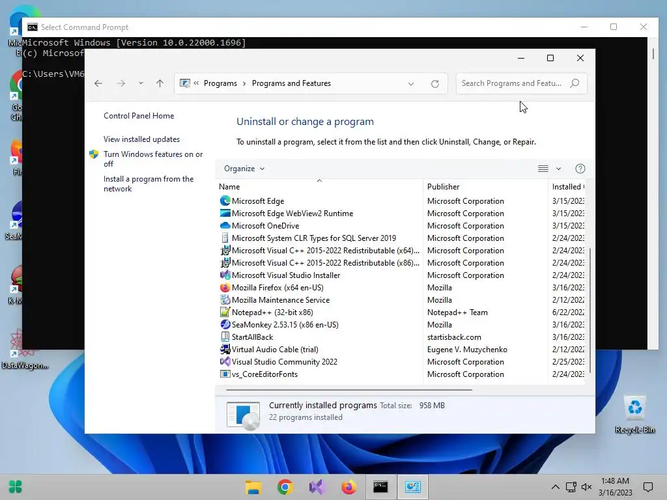The height and width of the screenshot is (500, 667).
Task: Open Install a program from the network
Action: [x=149, y=184]
